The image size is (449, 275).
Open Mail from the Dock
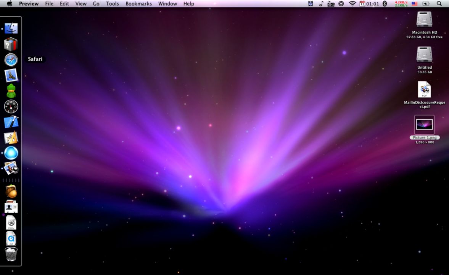(x=11, y=76)
